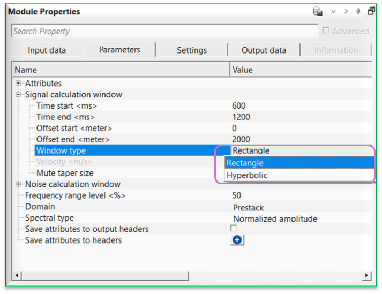Open the Settings tab
Viewport: 382px width, 294px height.
(x=192, y=50)
